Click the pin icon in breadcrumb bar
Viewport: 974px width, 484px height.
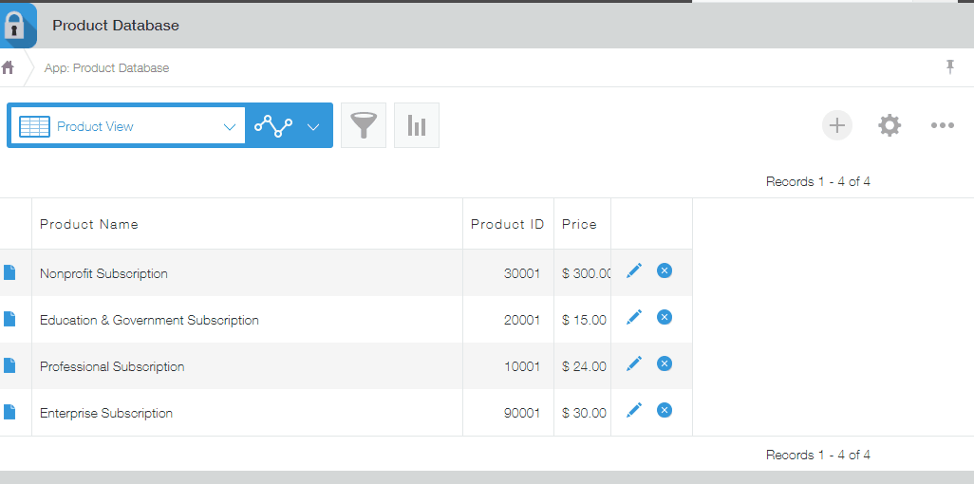point(949,66)
